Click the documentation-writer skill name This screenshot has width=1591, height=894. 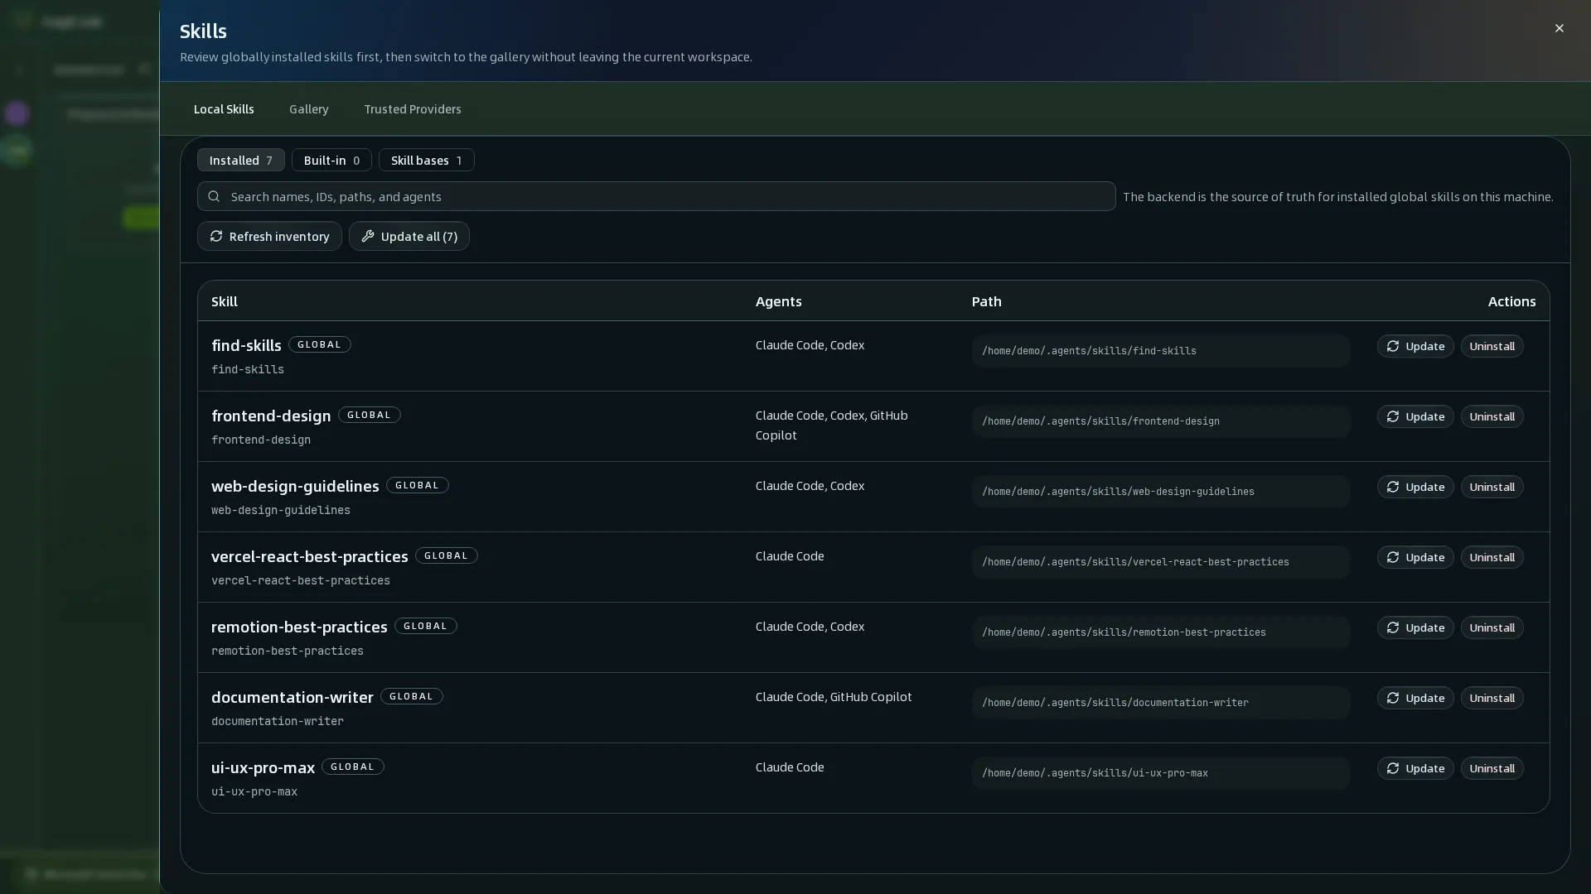coord(292,697)
